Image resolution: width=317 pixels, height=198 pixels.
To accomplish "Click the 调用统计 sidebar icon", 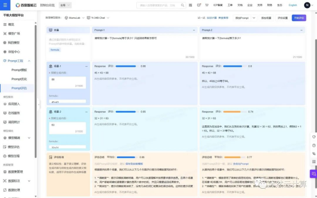I will click(x=5, y=122).
